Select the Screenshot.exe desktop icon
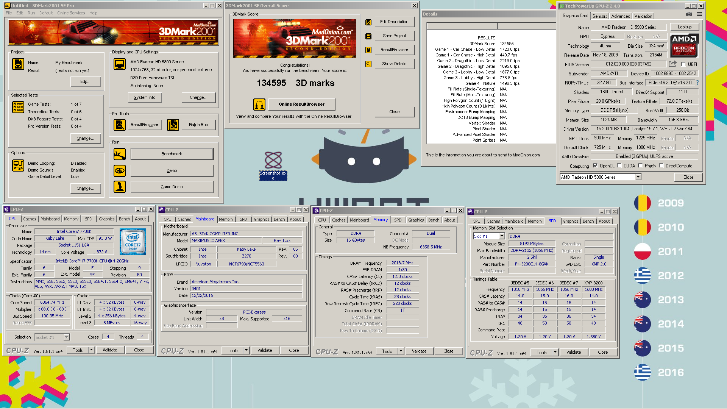Viewport: 727px width, 409px height. [273, 166]
